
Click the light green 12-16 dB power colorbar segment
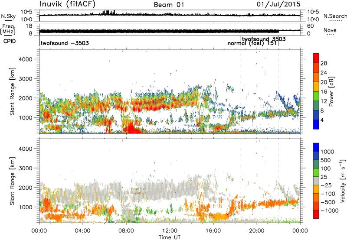pyautogui.click(x=316, y=96)
